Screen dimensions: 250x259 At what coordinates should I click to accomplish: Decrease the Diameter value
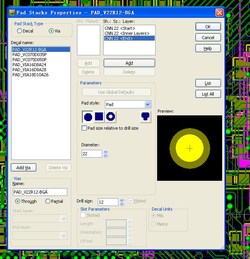tap(105, 156)
